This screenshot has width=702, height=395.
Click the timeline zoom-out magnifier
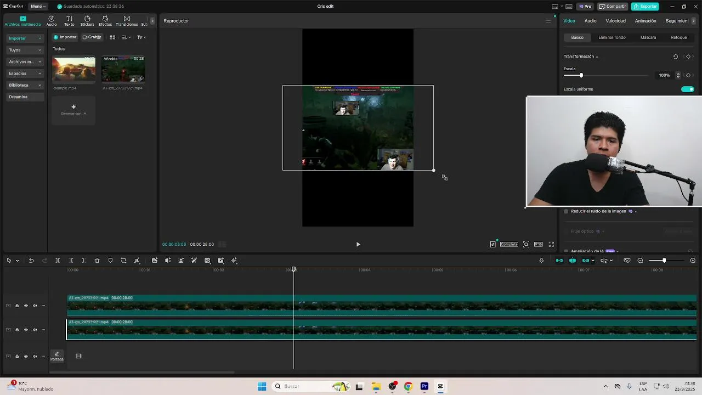(640, 261)
